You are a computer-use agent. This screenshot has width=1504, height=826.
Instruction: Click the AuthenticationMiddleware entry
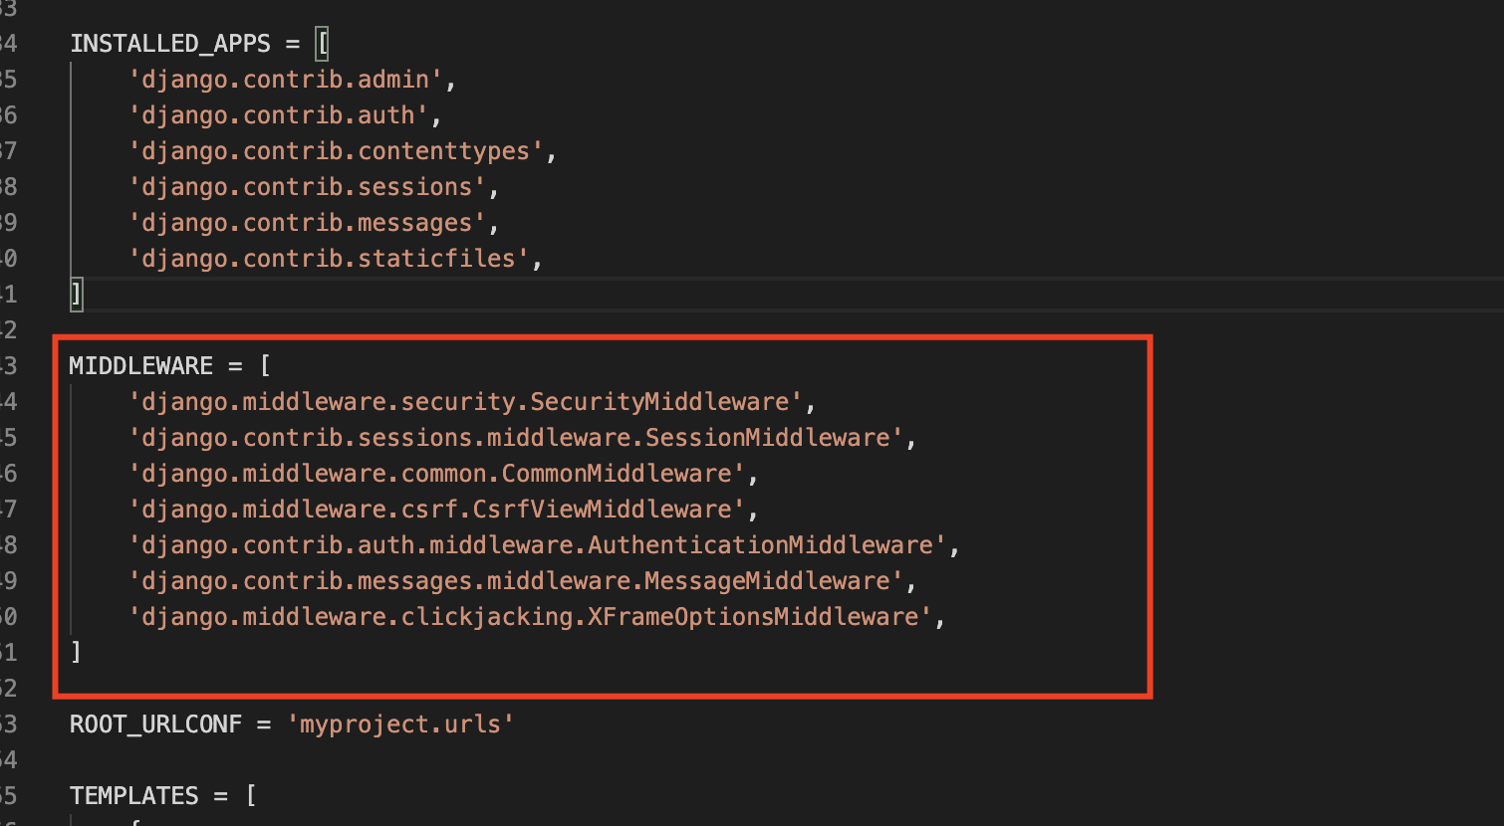[x=537, y=545]
